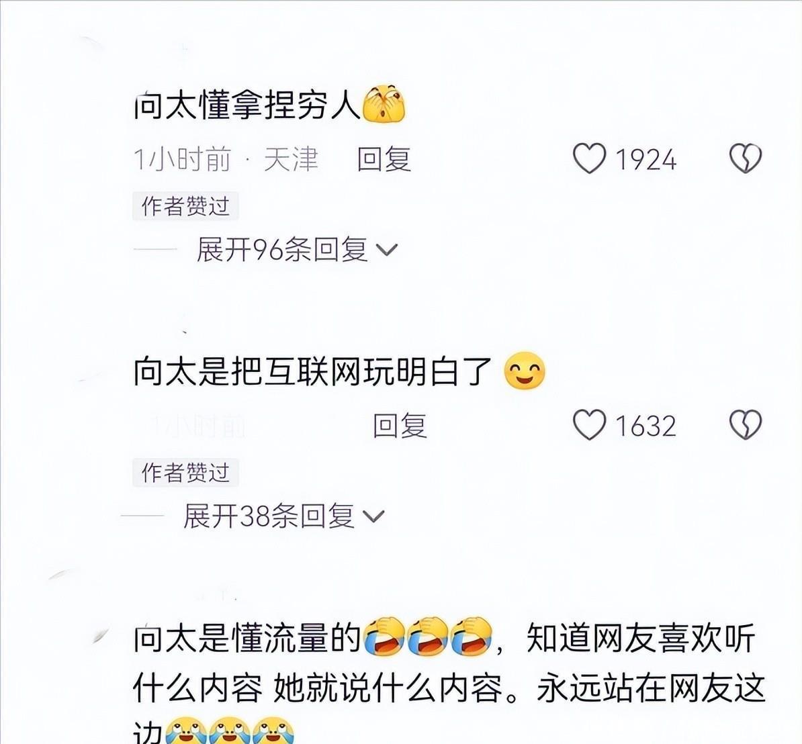Reply to the 向太懂拿捏穷人 comment

(384, 159)
